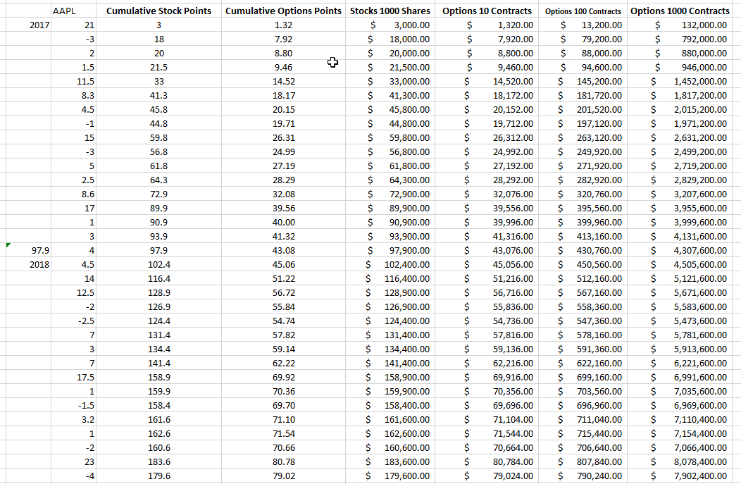Select the Options 1000 Contracts header cell
This screenshot has height=484, width=741.
(x=680, y=11)
